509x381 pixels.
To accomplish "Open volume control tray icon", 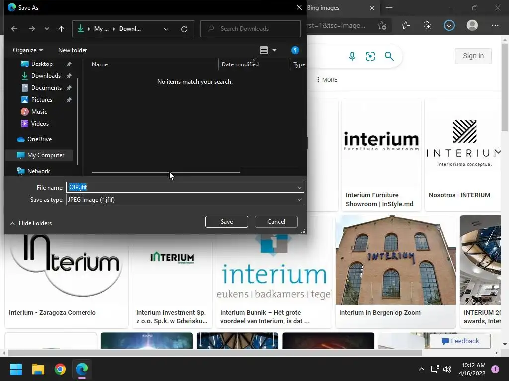I will (x=447, y=369).
